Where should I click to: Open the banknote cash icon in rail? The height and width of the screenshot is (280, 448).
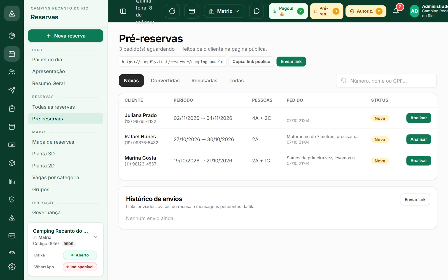click(12, 145)
